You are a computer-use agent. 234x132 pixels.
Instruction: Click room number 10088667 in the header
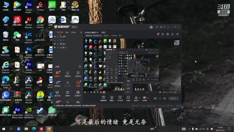tap(114, 35)
